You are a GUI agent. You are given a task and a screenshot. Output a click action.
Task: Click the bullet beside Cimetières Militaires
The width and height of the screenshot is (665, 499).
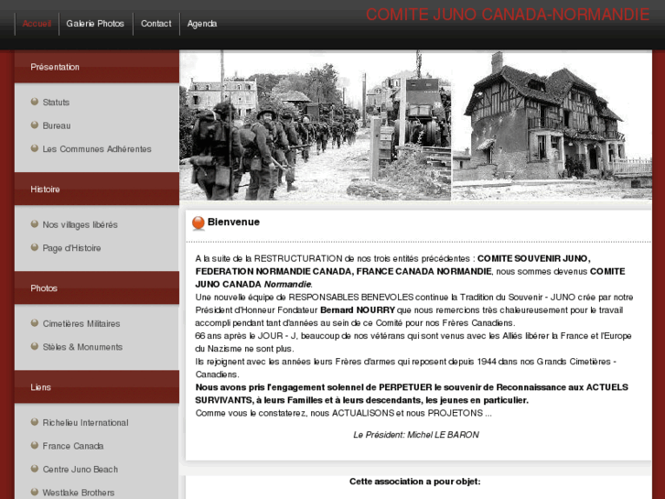tap(35, 323)
